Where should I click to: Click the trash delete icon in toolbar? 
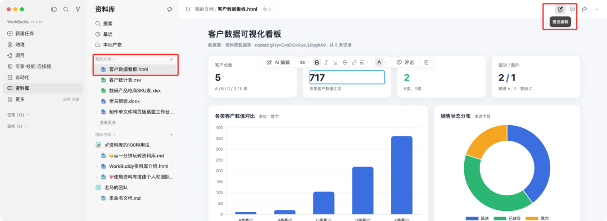point(426,62)
